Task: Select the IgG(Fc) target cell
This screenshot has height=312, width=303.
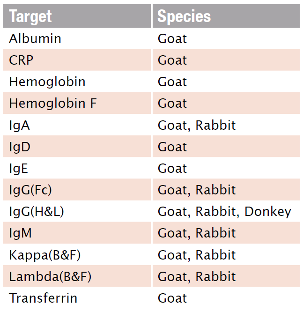Action: tap(30, 190)
